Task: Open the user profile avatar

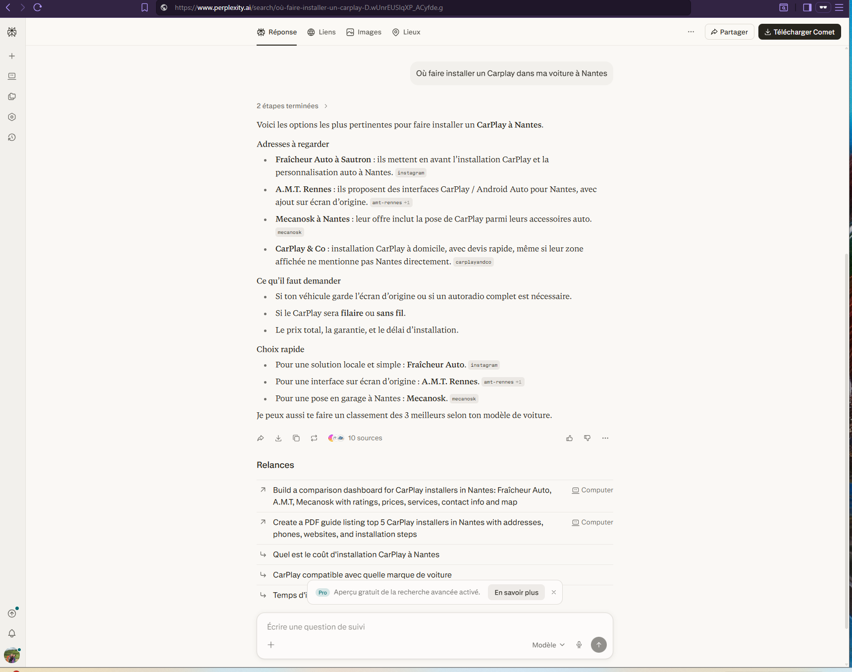Action: coord(12,655)
